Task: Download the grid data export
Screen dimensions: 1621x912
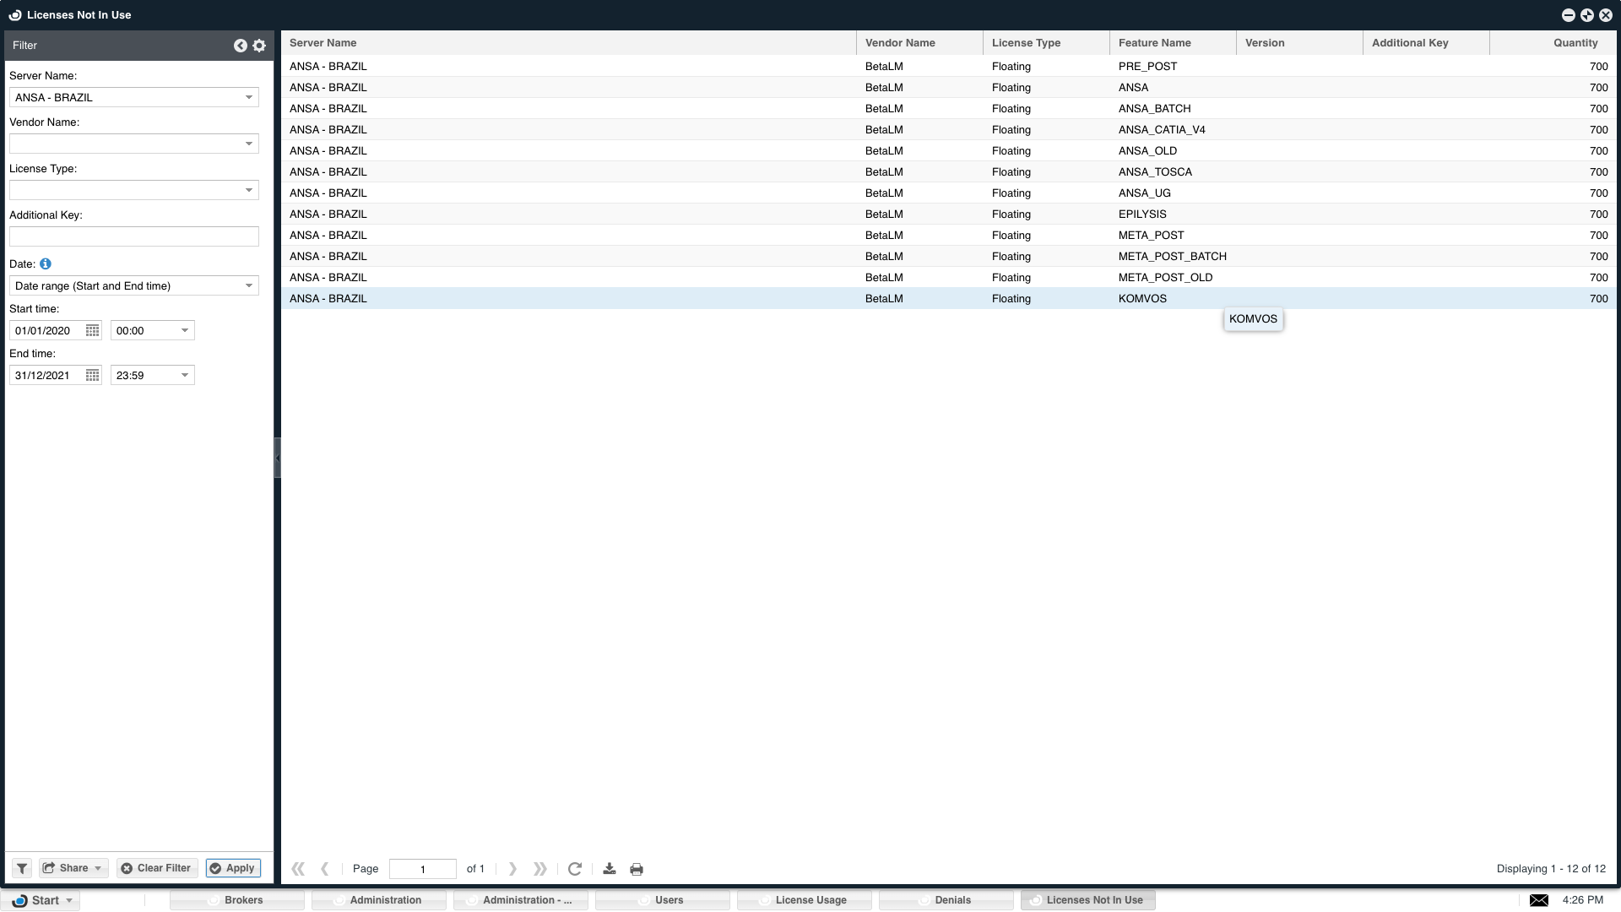Action: click(610, 869)
